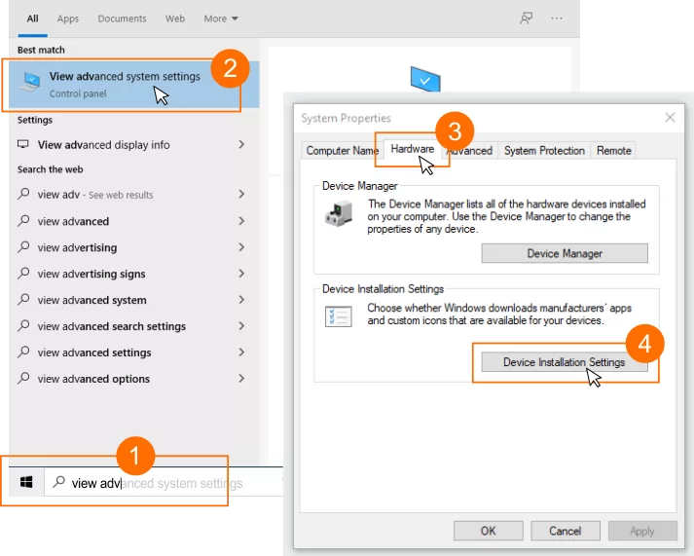Click the search icon beside 'view advanced options'
This screenshot has height=556, width=694.
(x=23, y=378)
